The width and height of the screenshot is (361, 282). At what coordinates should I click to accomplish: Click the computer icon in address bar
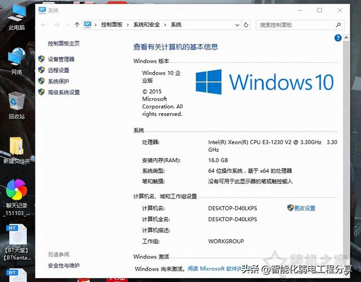point(88,24)
